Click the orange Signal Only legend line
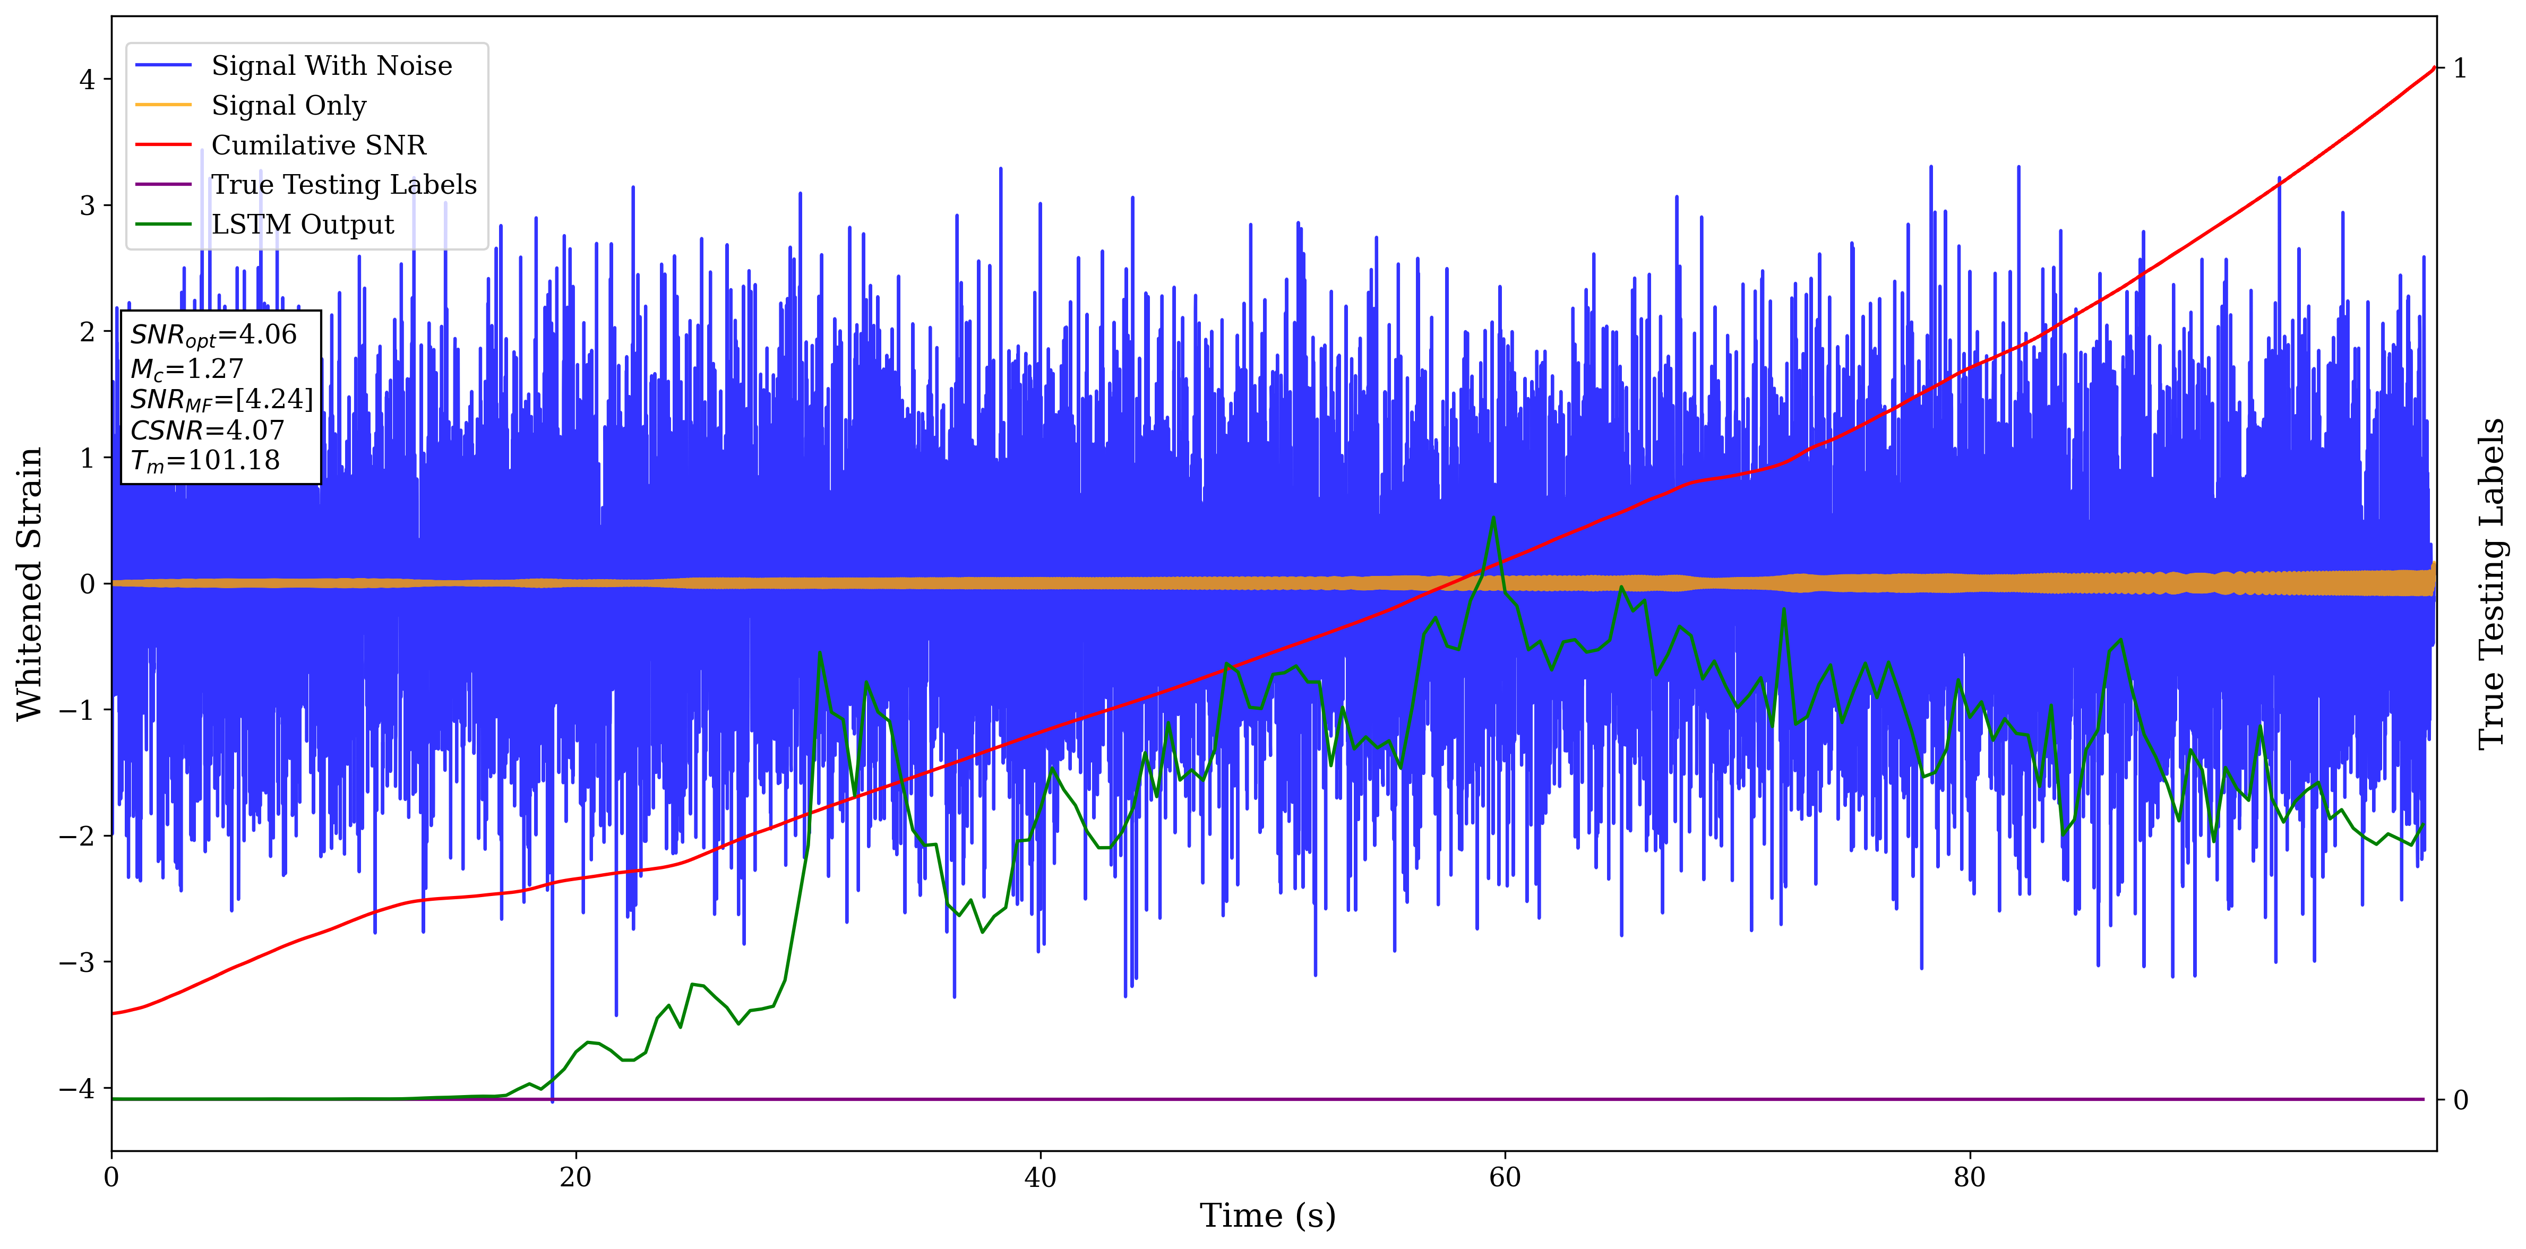 163,105
